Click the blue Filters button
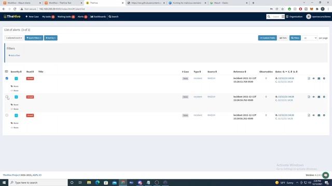Viewport: 332px width, 186px height. point(295,38)
